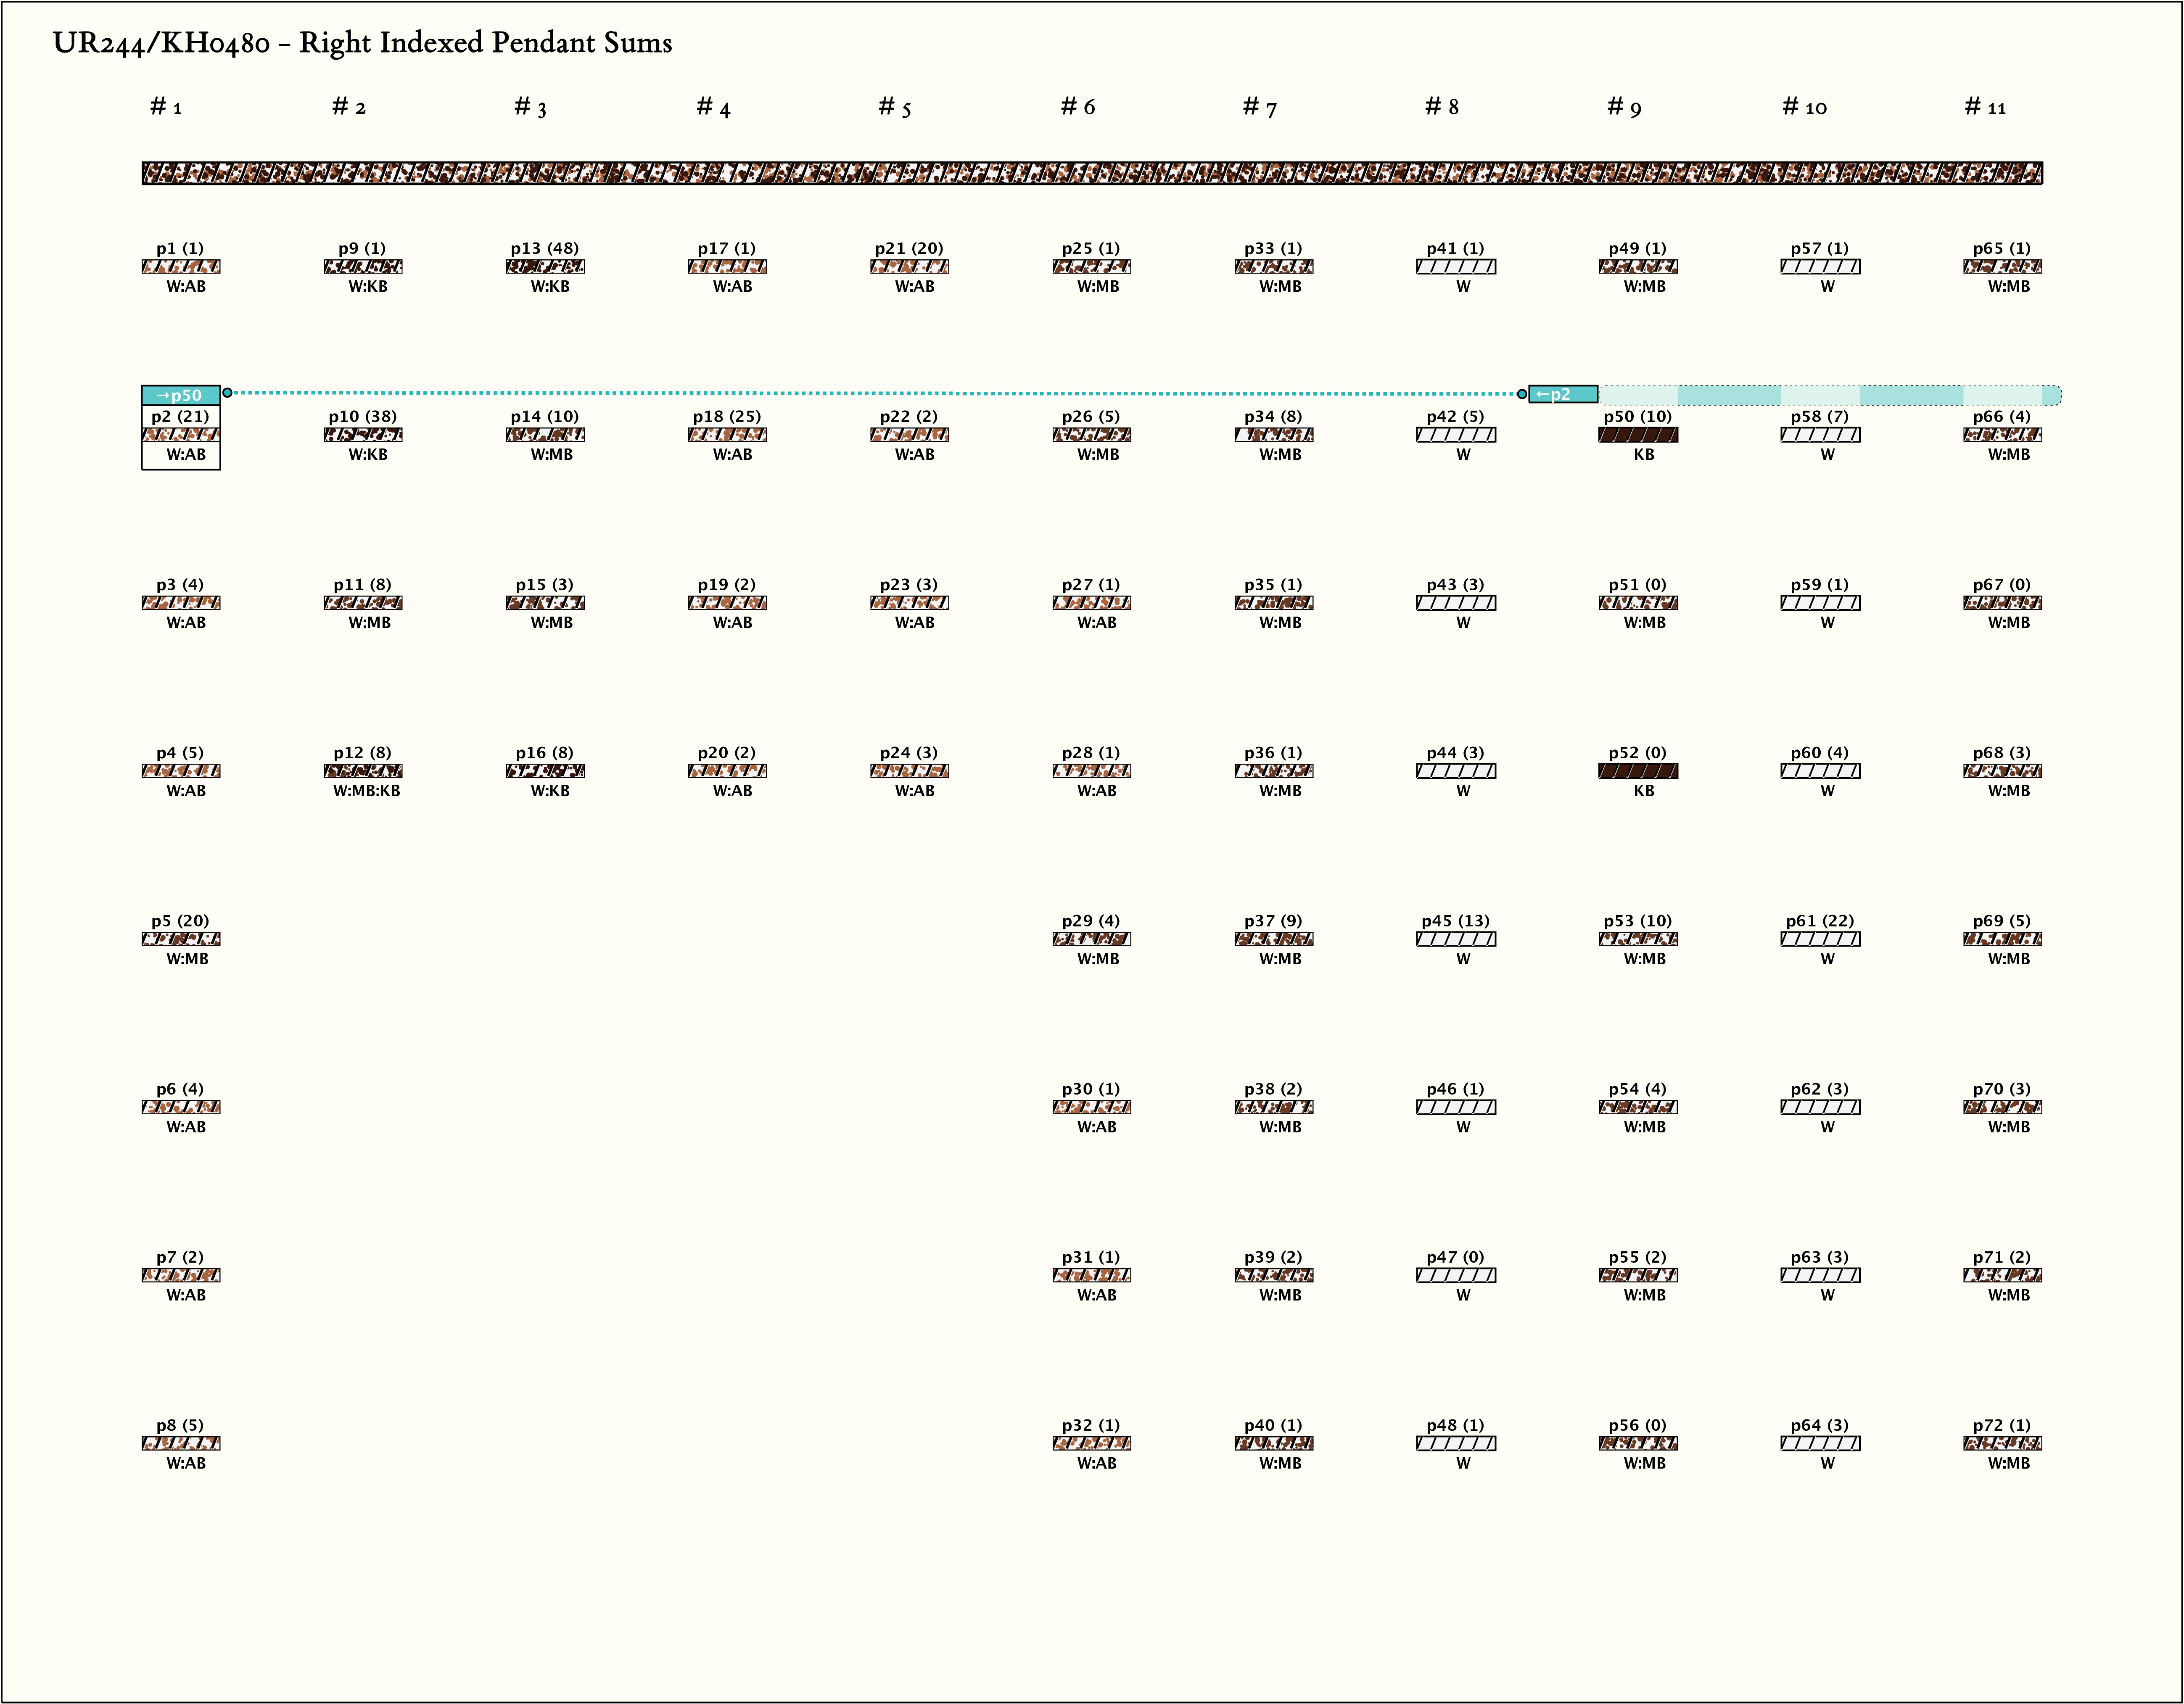Click the p45 (13) white cord

point(1456,939)
